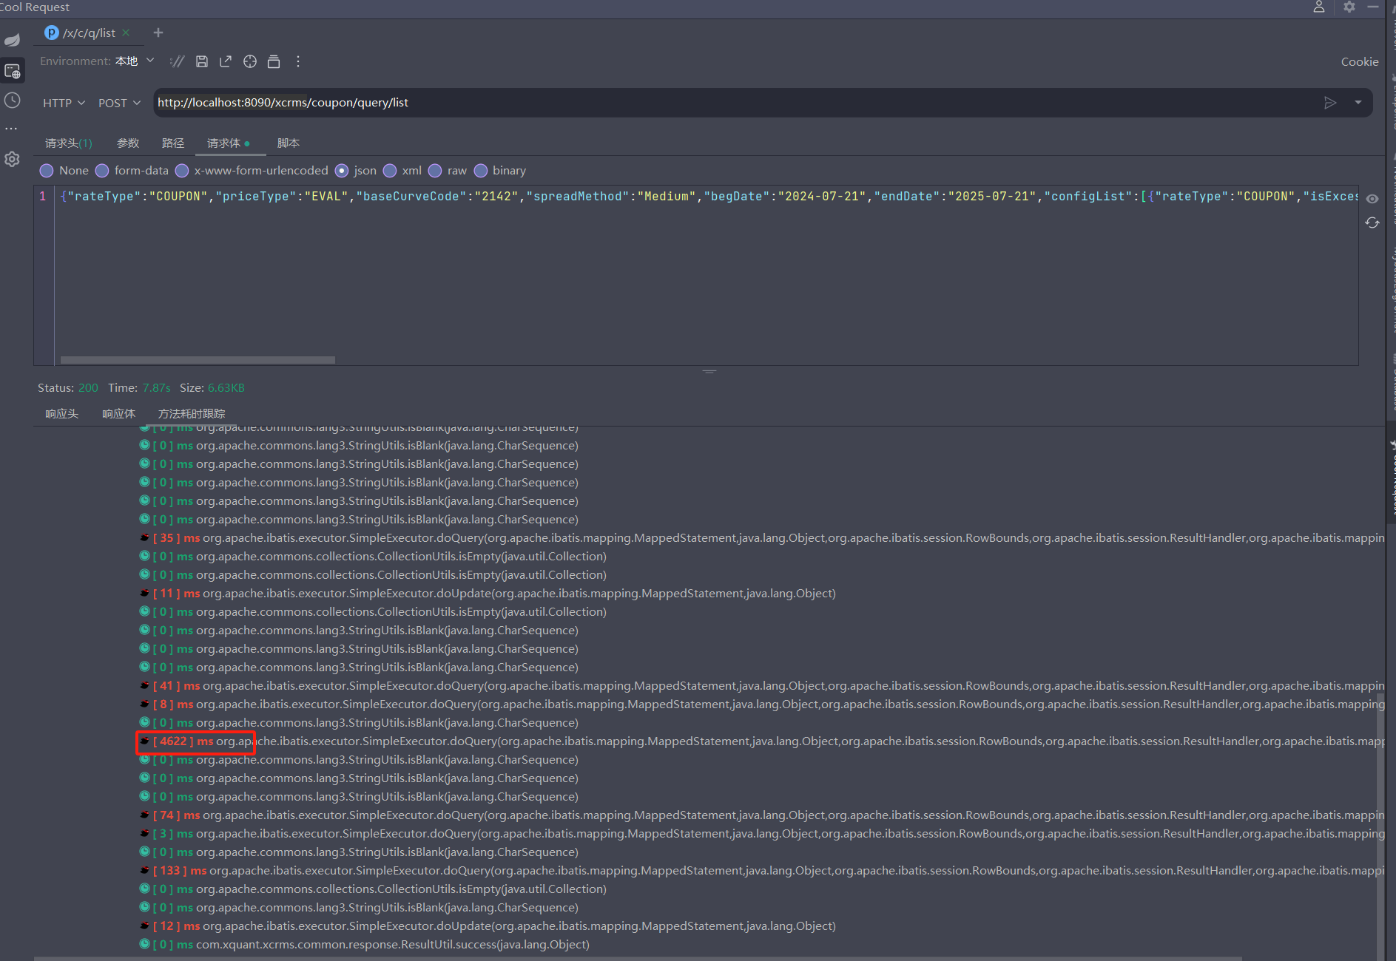Click the request body horizontal scrollbar

pos(198,360)
